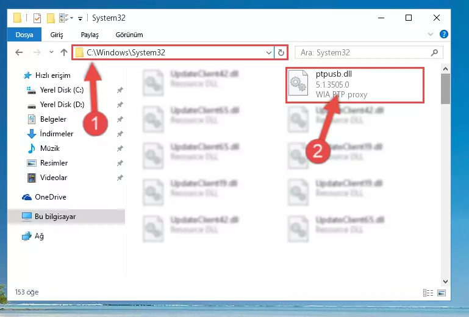Screen dimensions: 469x317
Task: Open Help with the blue question mark icon
Action: click(444, 34)
